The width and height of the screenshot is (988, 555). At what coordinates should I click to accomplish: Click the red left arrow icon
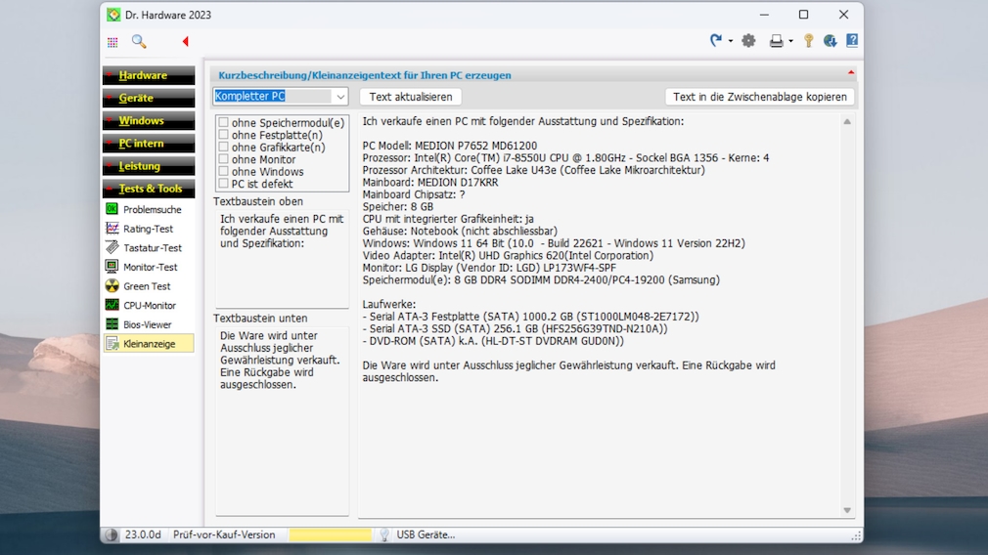pos(185,42)
